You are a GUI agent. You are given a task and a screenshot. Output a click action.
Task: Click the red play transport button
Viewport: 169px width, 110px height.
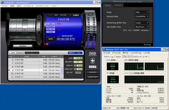click(x=25, y=30)
